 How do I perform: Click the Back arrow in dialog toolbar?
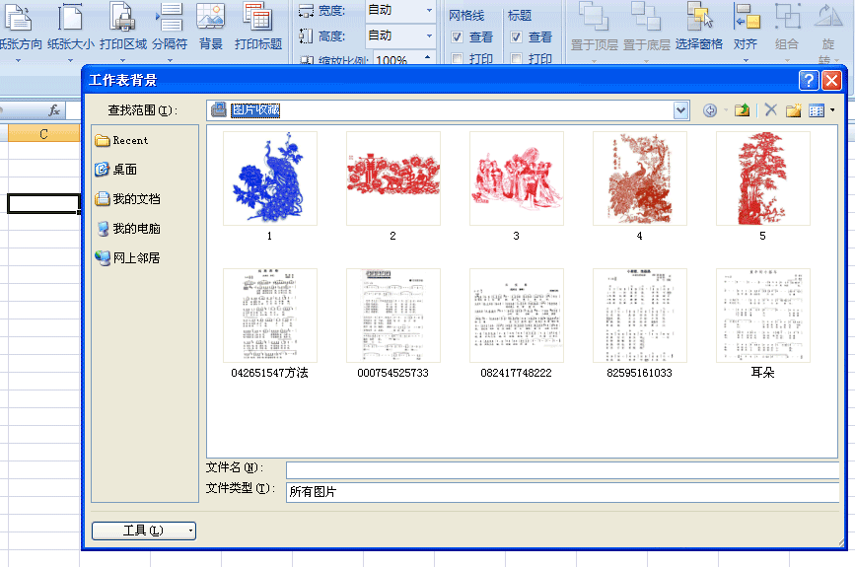tap(710, 110)
